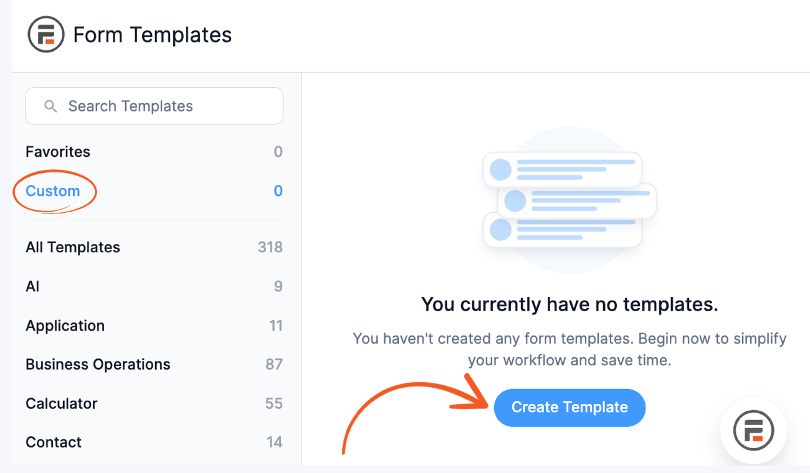Select the Favorites category

(57, 151)
